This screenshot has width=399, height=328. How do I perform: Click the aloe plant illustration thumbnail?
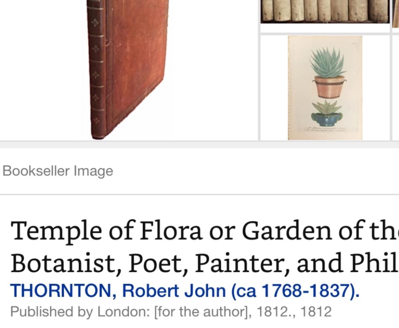click(325, 88)
